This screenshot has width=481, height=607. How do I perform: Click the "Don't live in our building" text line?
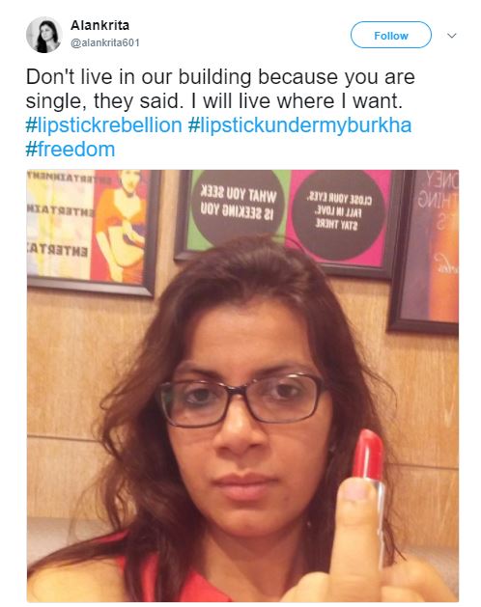[x=220, y=77]
